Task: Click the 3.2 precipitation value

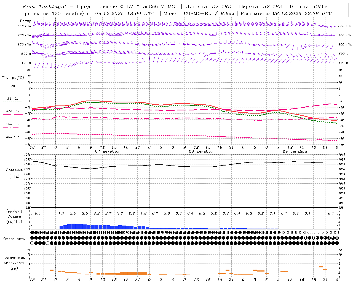Action: [97, 213]
